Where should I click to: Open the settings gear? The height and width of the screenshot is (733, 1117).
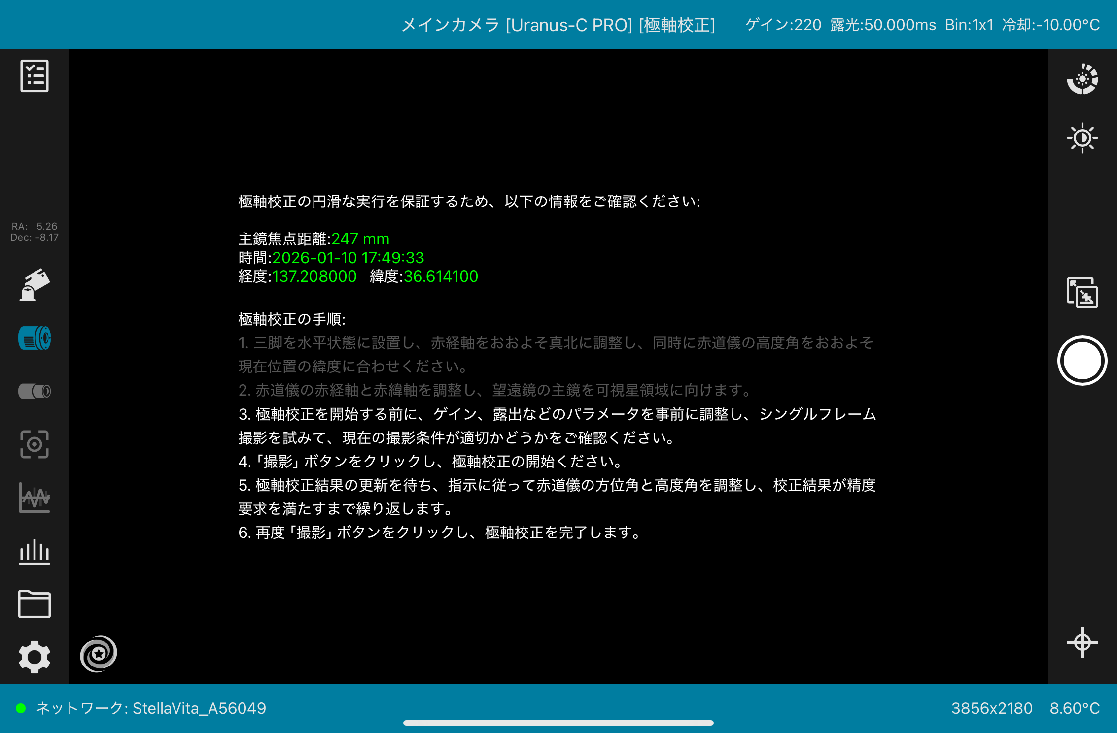click(x=35, y=657)
